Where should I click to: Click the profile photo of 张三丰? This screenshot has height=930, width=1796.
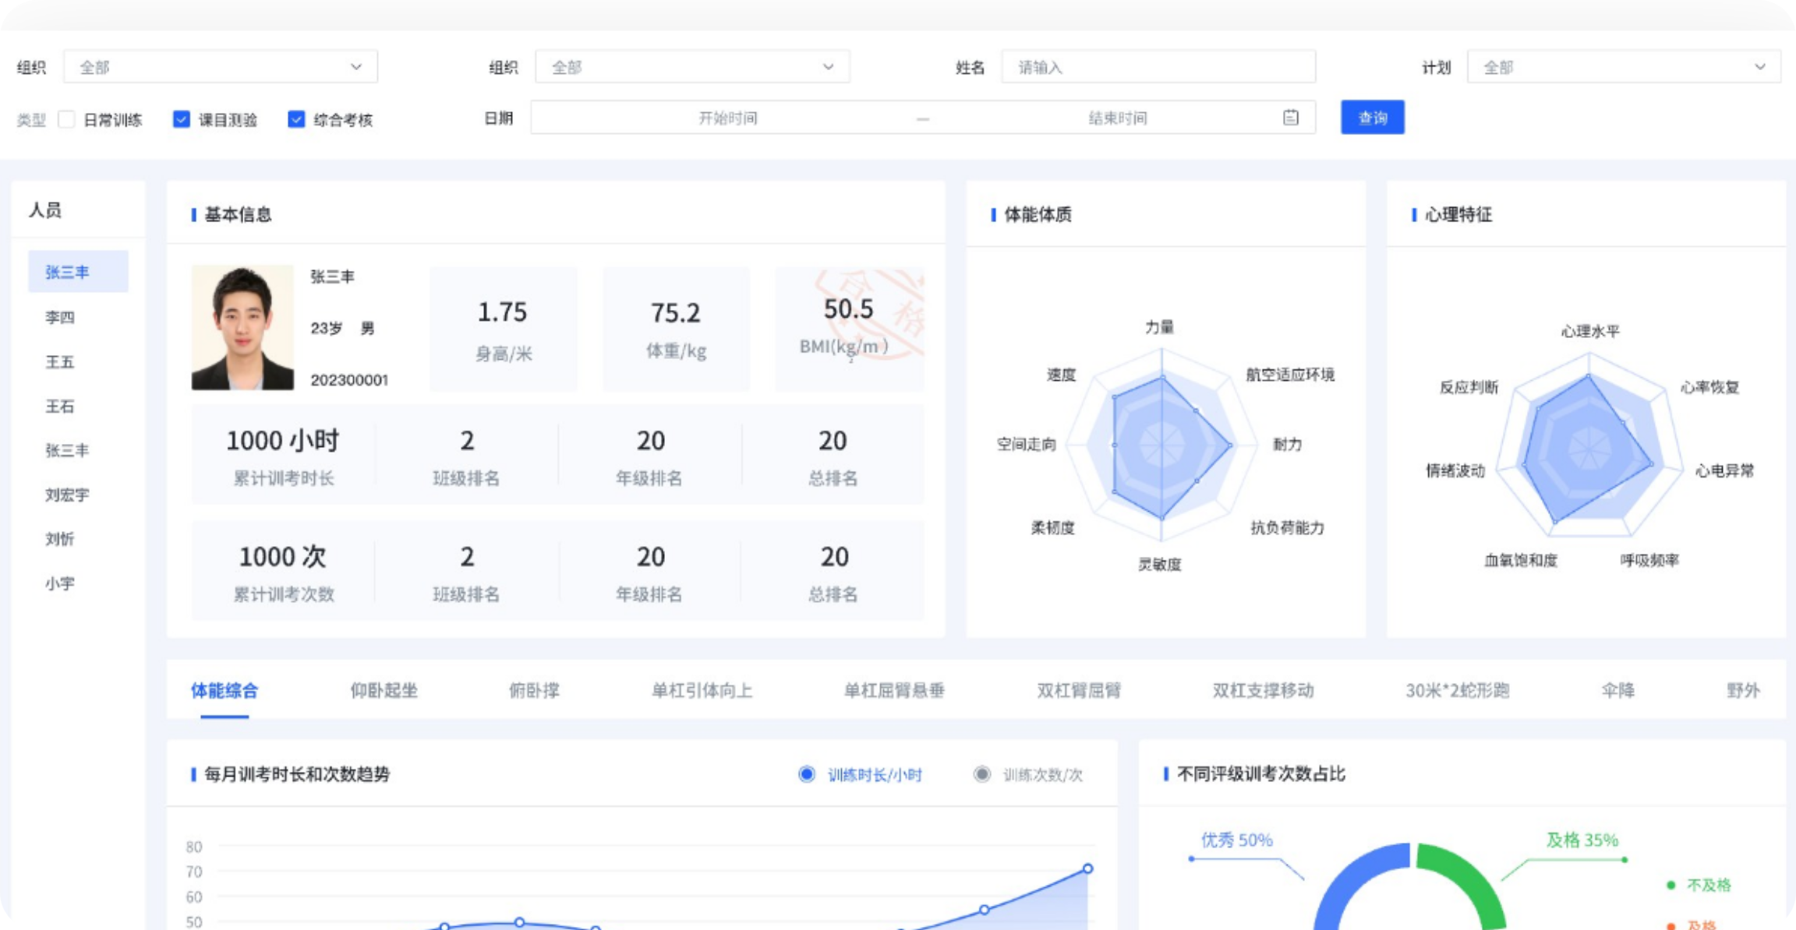(242, 328)
